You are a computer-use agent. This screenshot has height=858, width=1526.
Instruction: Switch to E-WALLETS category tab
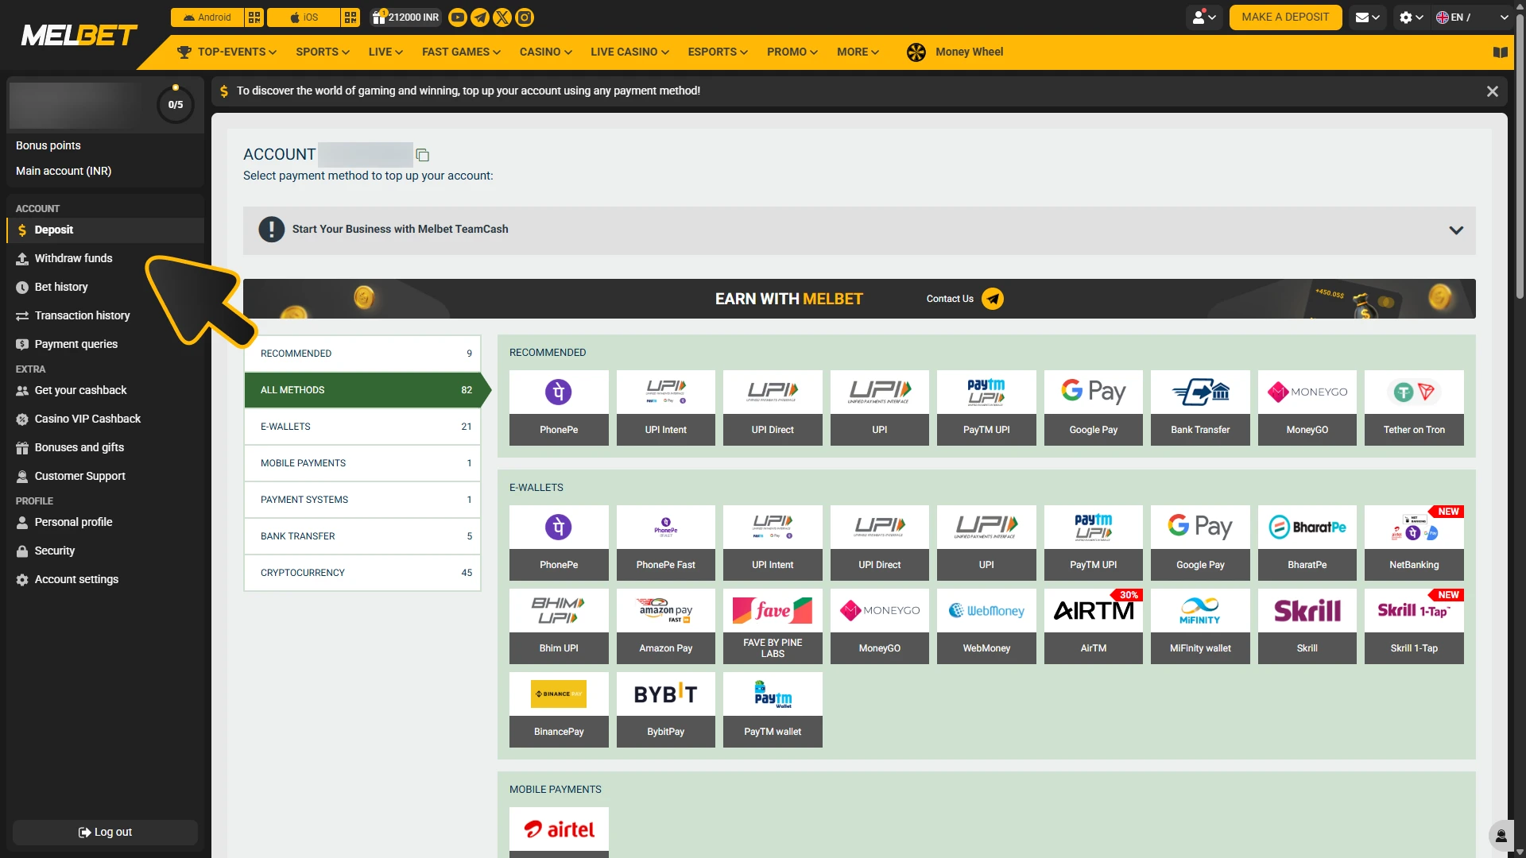[x=362, y=427]
